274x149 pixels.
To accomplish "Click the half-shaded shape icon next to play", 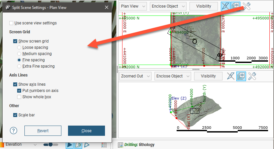I will (78, 145).
